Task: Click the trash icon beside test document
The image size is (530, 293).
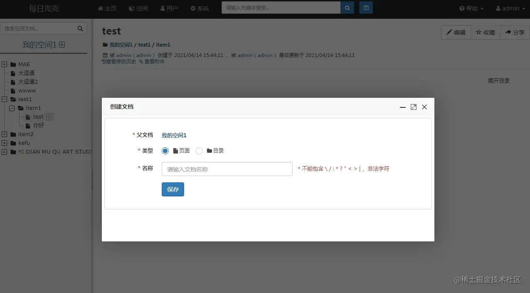Action: [x=49, y=117]
